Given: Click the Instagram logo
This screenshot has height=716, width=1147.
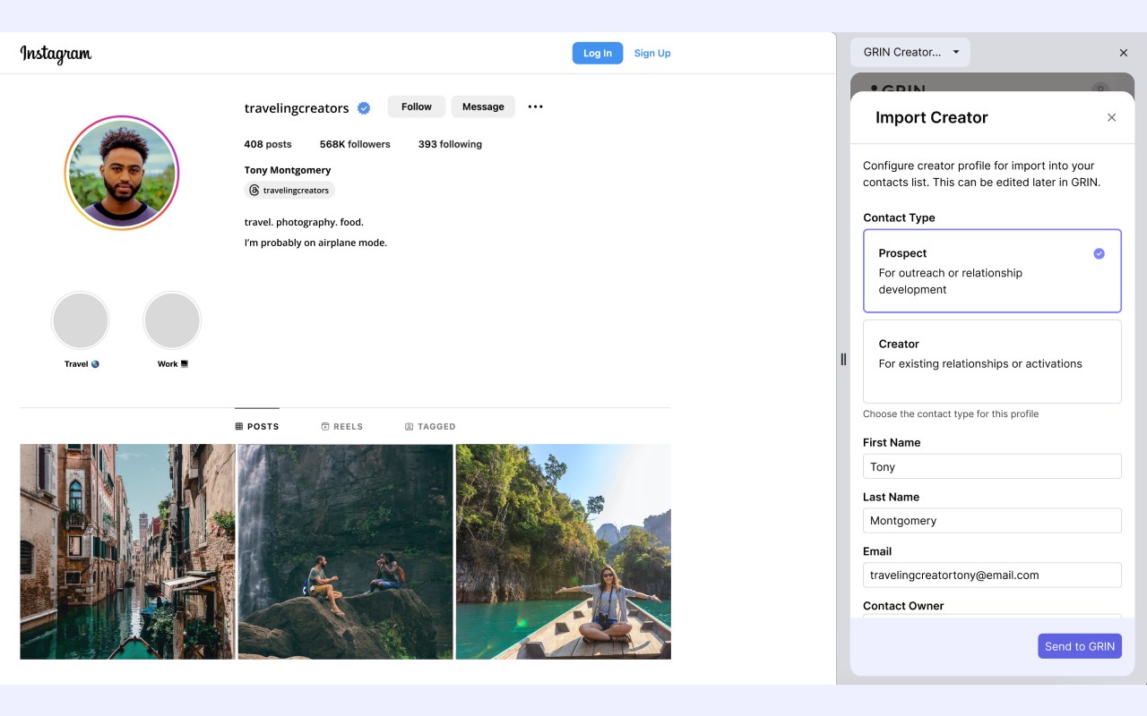Looking at the screenshot, I should pos(56,54).
